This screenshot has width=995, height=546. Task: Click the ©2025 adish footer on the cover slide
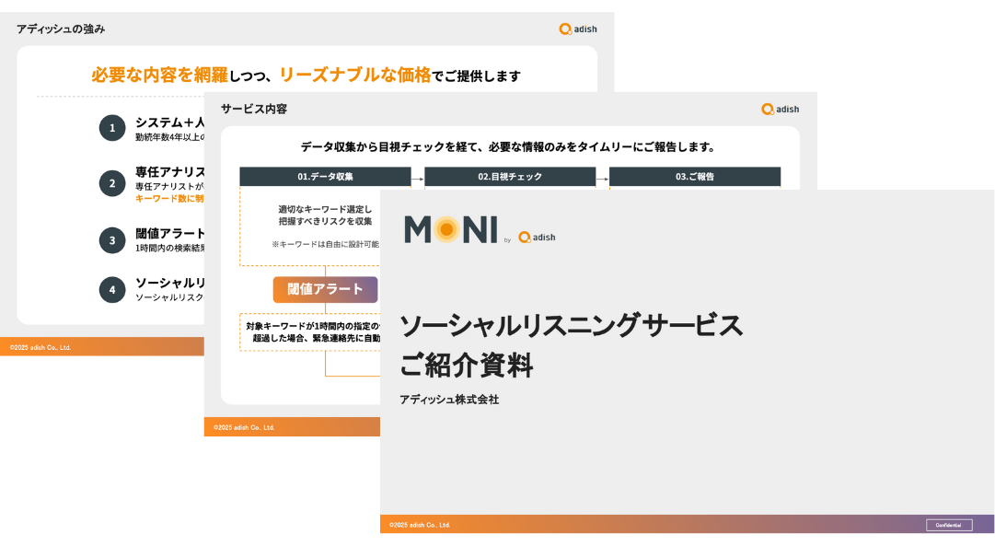point(420,525)
